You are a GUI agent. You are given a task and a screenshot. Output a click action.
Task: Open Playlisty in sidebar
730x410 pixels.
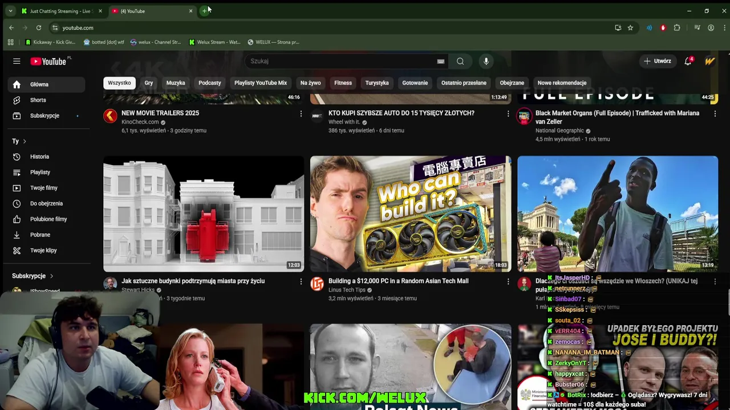tap(46, 172)
